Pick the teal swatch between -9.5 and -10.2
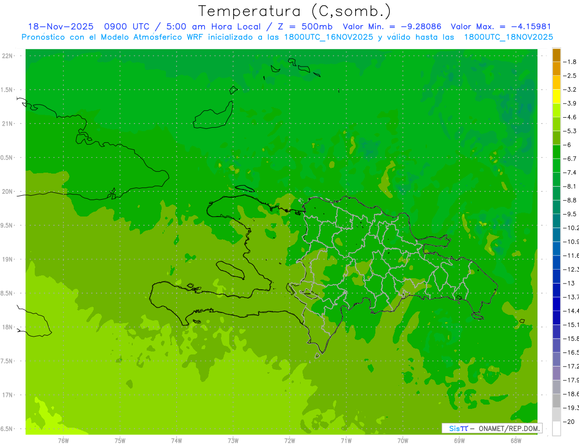Image resolution: width=579 pixels, height=447 pixels. coord(556,221)
